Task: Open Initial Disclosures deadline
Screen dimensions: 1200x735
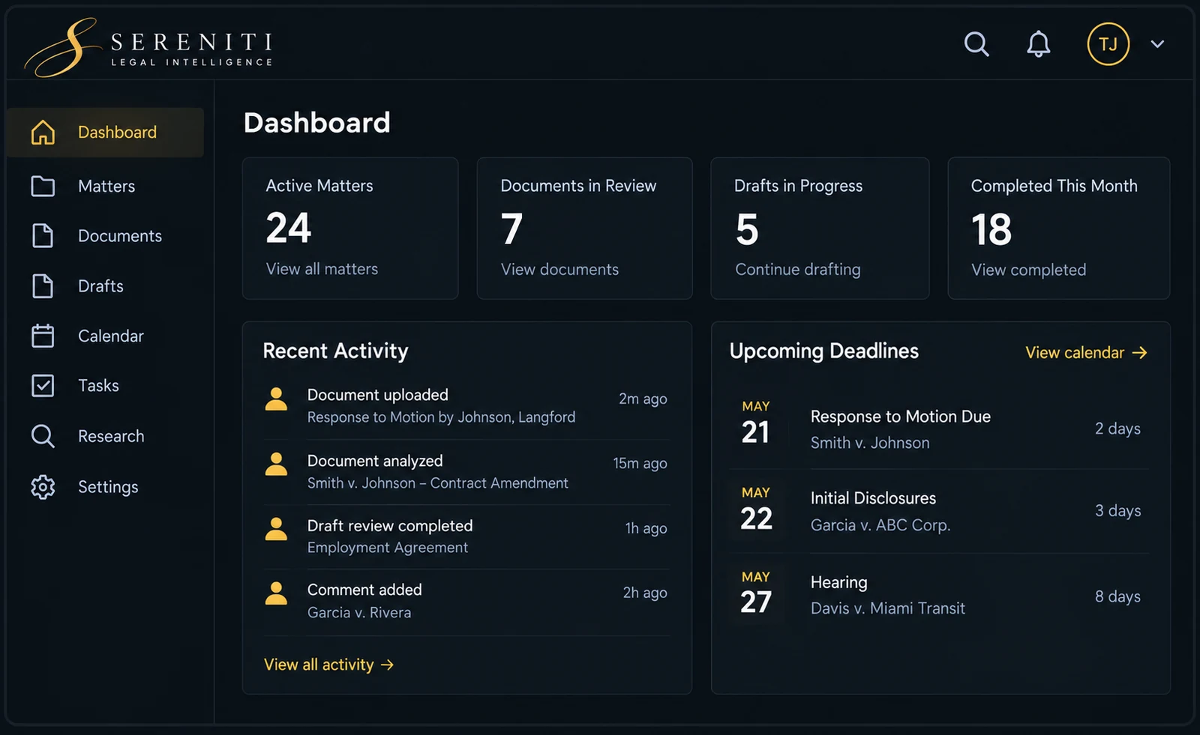Action: click(x=940, y=512)
